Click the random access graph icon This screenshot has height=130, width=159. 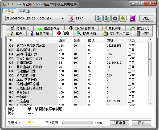(x=105, y=28)
